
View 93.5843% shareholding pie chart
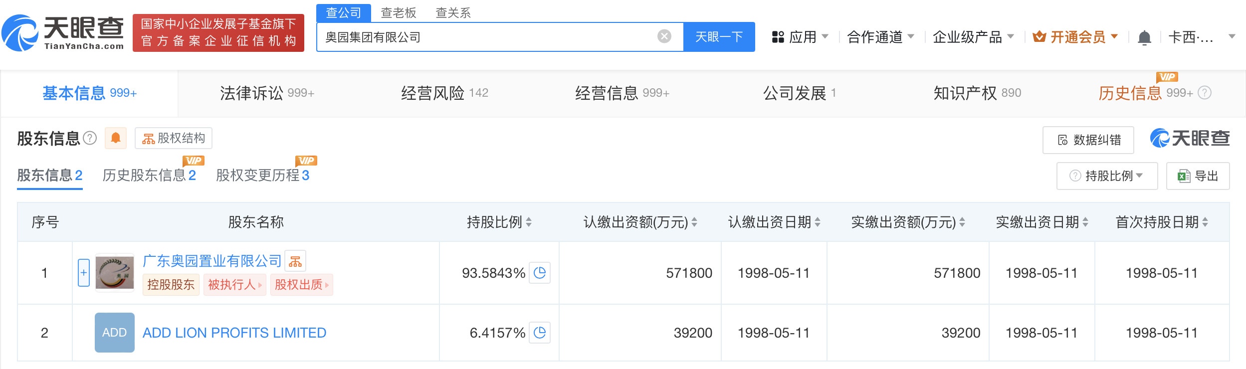pyautogui.click(x=540, y=273)
